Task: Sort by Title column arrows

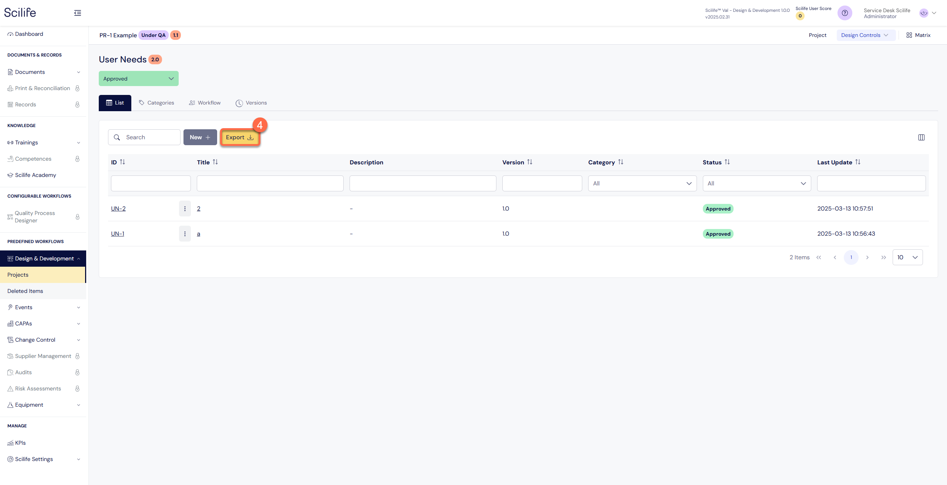Action: 215,162
